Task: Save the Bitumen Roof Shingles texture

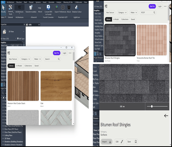Action: (x=132, y=142)
